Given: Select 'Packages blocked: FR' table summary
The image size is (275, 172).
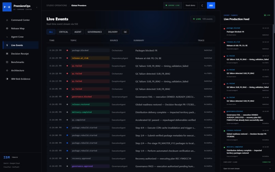Looking at the screenshot, I should point(146,51).
